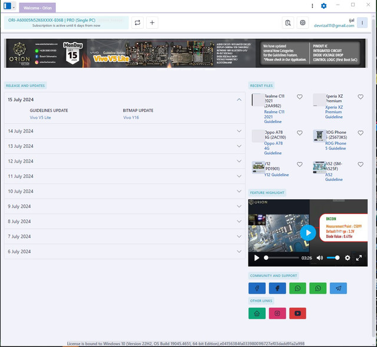Open the three-dot menu in title bar
The image size is (377, 347).
pyautogui.click(x=312, y=6)
